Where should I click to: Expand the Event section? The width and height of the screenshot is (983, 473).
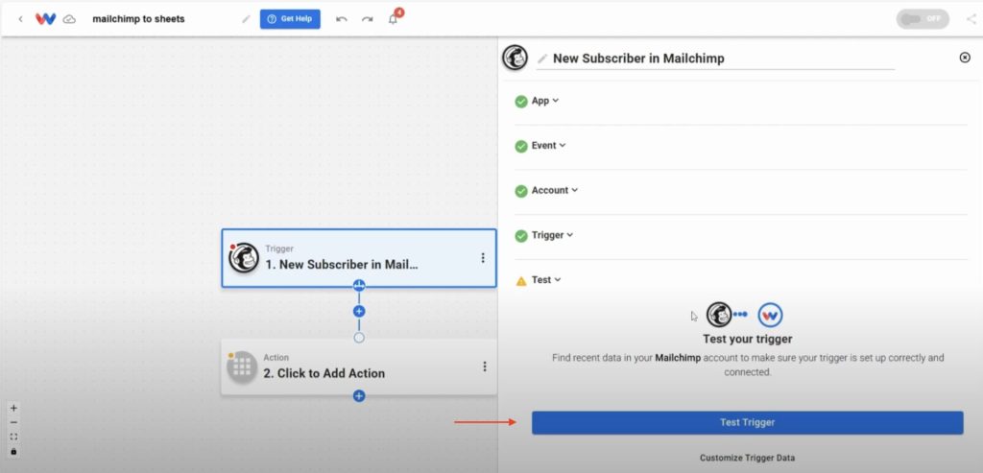(548, 145)
